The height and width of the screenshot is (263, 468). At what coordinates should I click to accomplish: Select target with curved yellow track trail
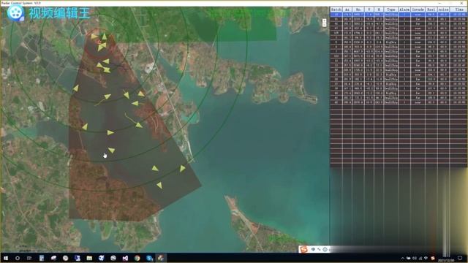(139, 125)
